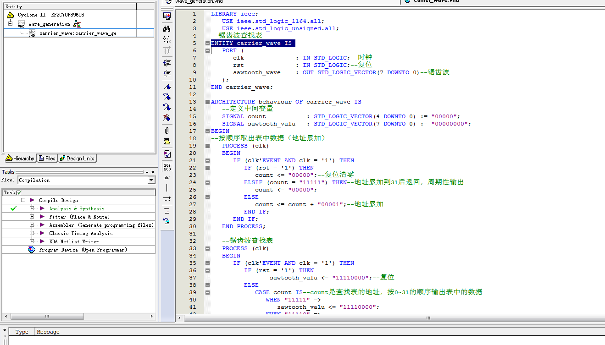
Task: Open the Flow Compilation dropdown
Action: tap(151, 181)
